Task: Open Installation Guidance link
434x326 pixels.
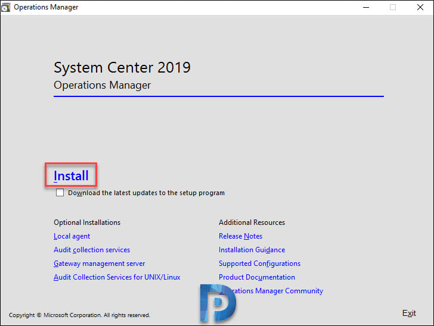Action: (252, 250)
